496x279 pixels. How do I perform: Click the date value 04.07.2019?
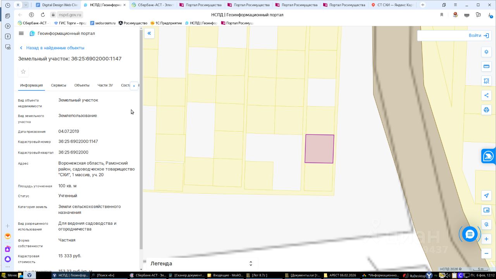pos(69,131)
